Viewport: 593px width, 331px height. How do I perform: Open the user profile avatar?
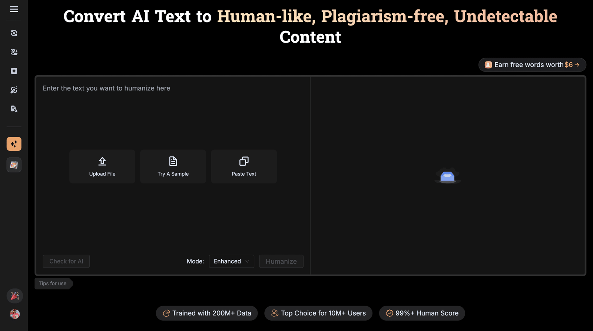pos(15,314)
